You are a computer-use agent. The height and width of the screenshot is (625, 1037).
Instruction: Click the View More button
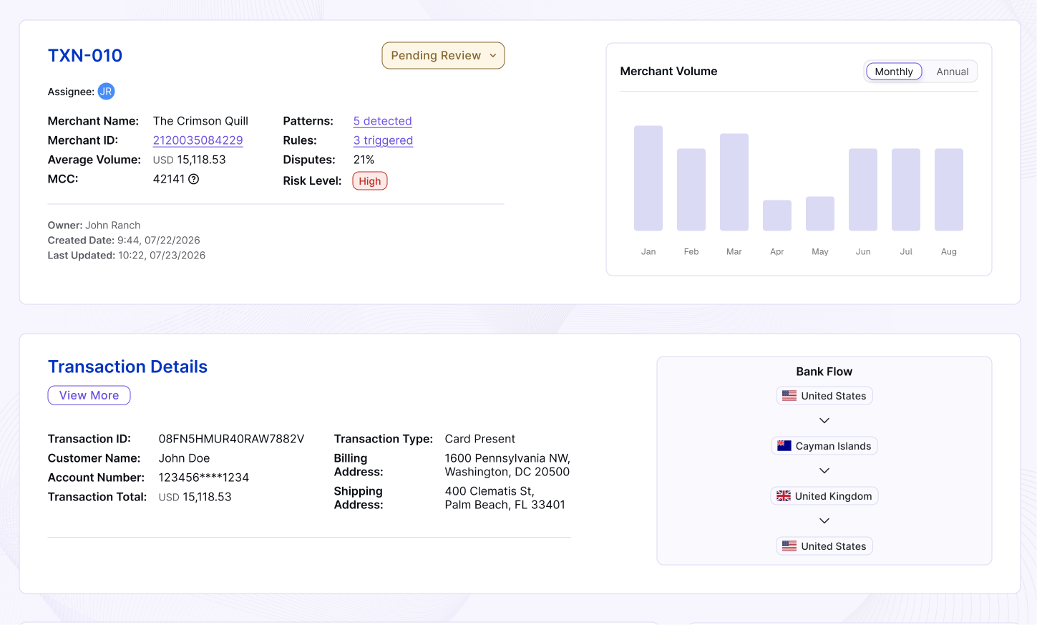pos(89,395)
